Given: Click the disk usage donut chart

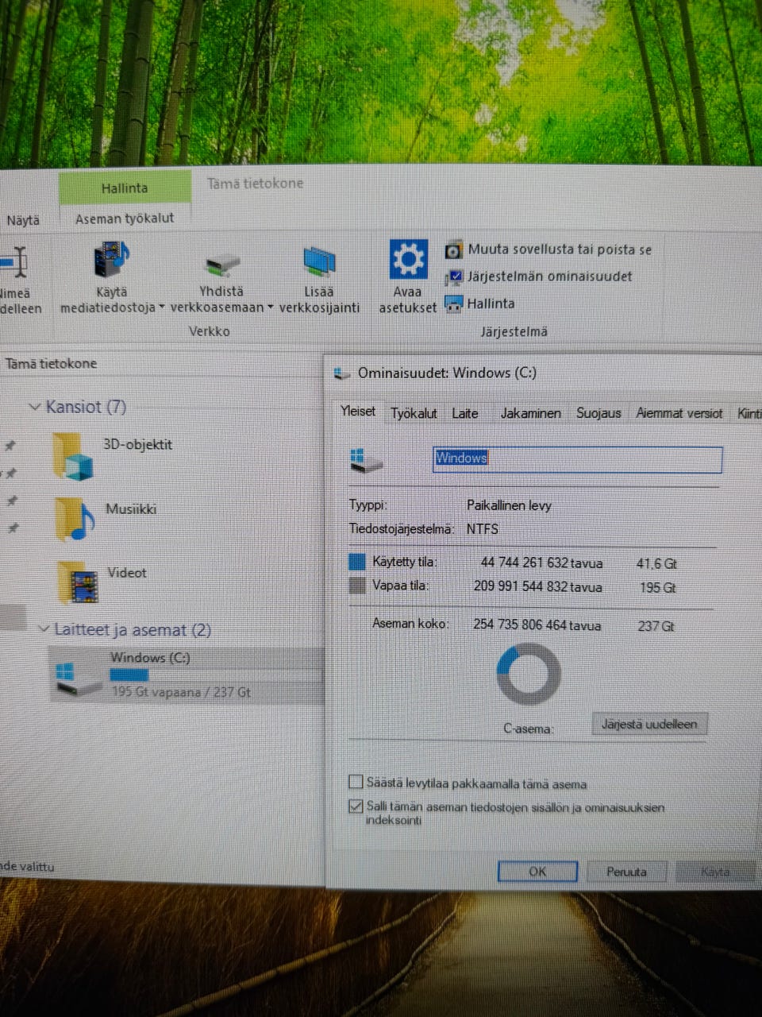Looking at the screenshot, I should [x=529, y=675].
